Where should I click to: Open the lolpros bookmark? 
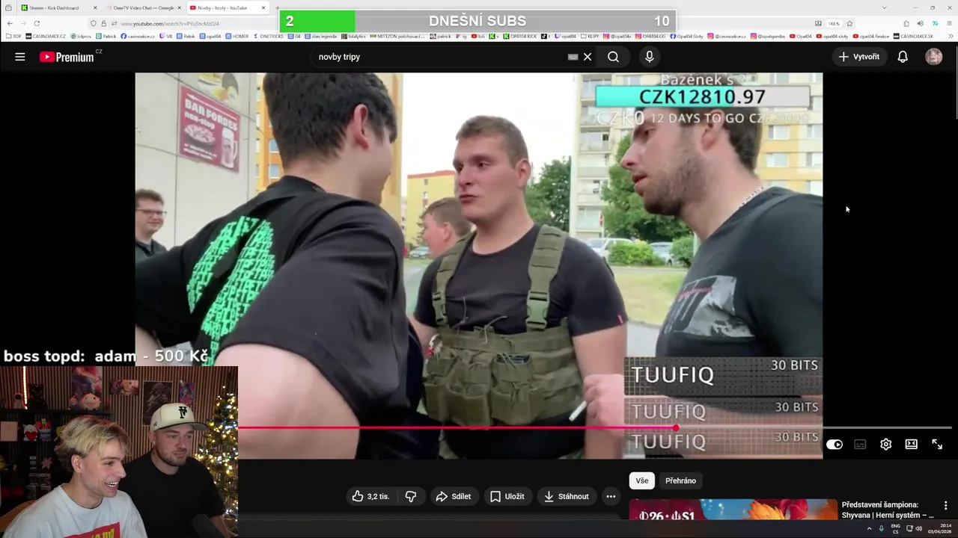[x=82, y=36]
